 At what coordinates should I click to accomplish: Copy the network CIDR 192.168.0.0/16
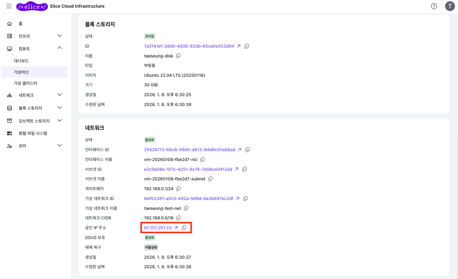click(178, 218)
